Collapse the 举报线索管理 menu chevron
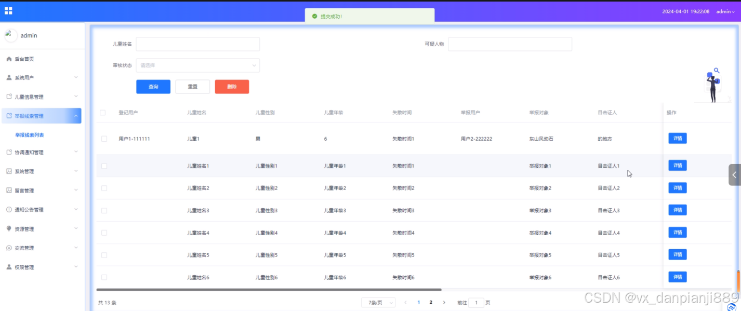Screen dimensions: 741x311 76,116
